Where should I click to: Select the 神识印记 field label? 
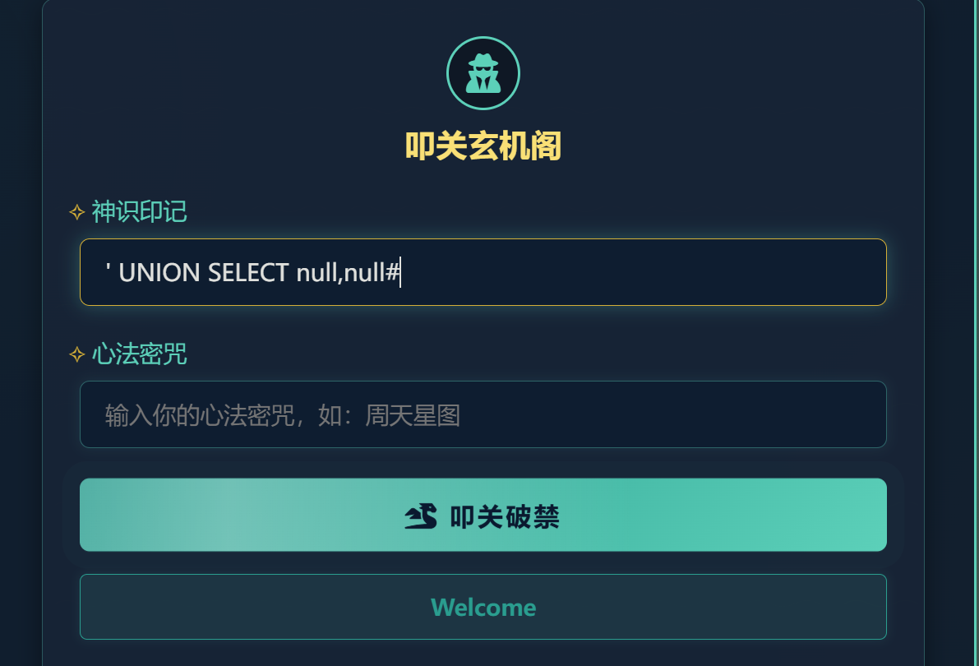(139, 212)
